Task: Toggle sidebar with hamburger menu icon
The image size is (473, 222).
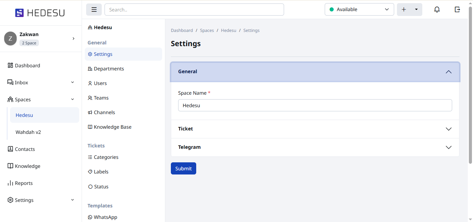Action: [x=94, y=10]
